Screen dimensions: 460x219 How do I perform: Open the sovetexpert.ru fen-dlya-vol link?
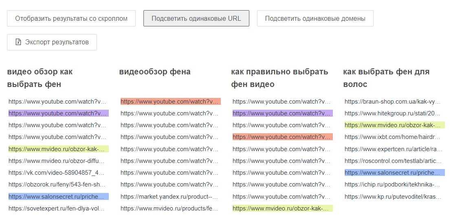pyautogui.click(x=57, y=208)
